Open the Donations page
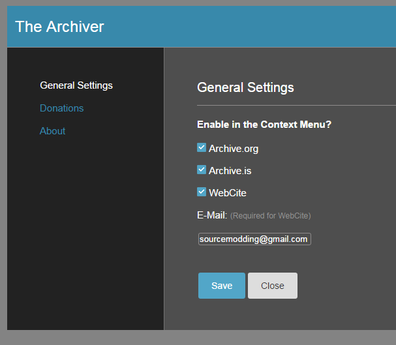This screenshot has height=345, width=396. tap(61, 108)
